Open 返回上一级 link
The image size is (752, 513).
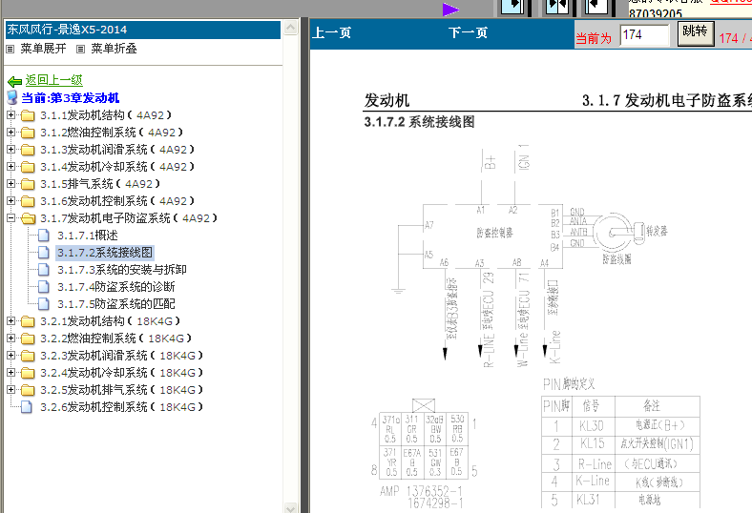point(54,80)
